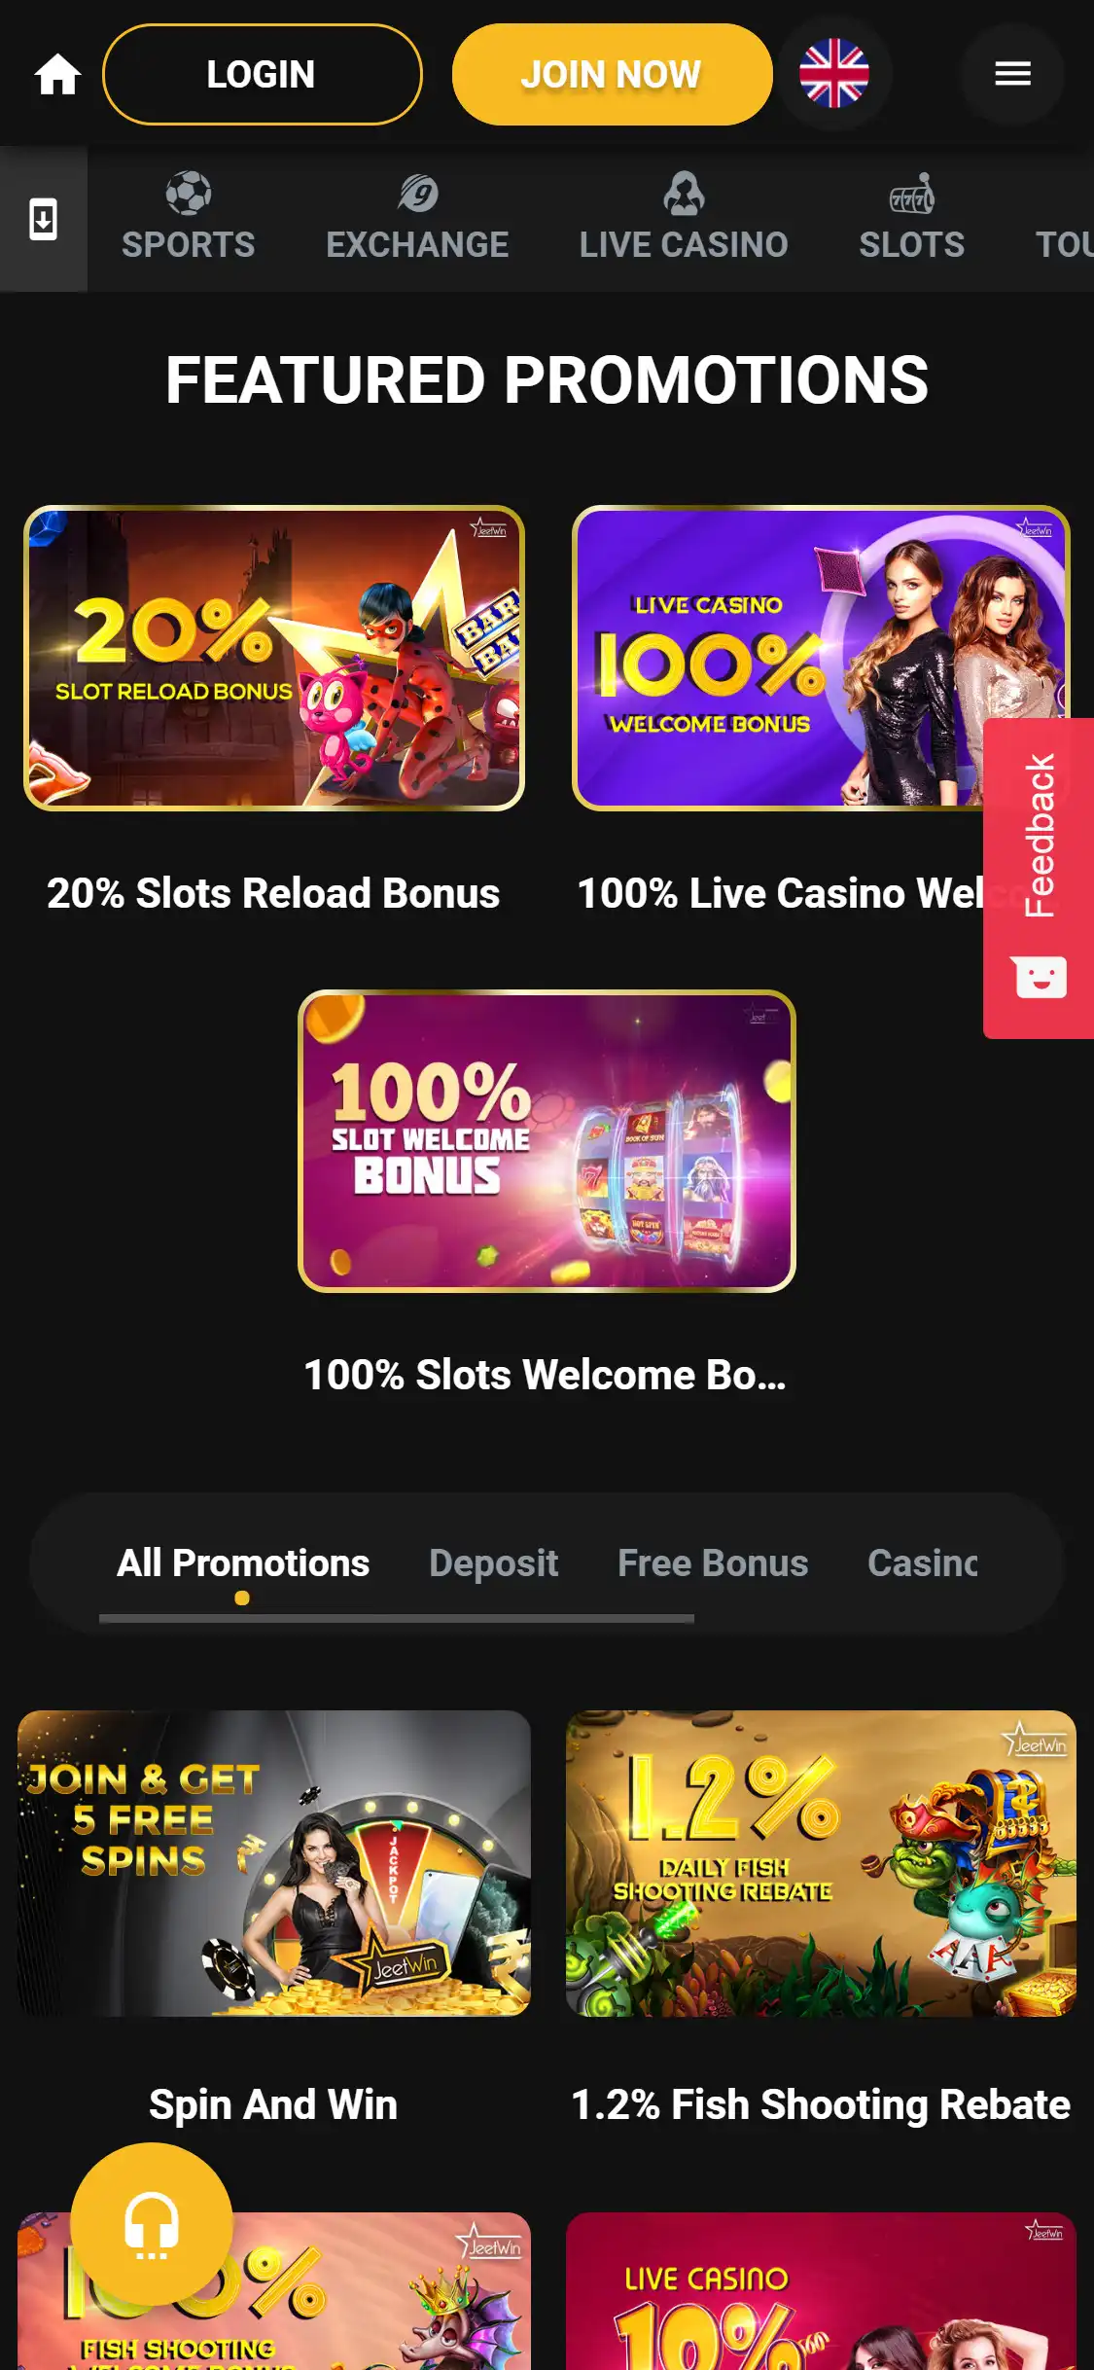The image size is (1094, 2370).
Task: Open the Exchange section
Action: 417,218
